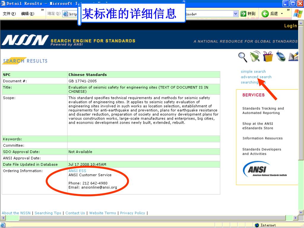Click the horizontal scrollbar left arrow

3,218
